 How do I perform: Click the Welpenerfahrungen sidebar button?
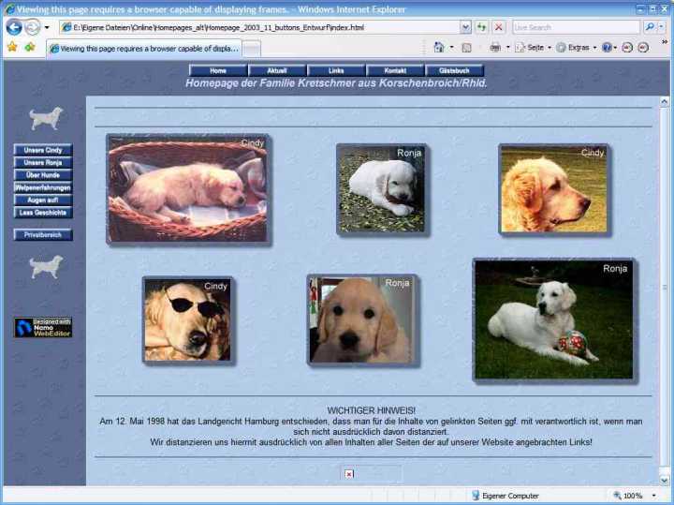(x=43, y=187)
